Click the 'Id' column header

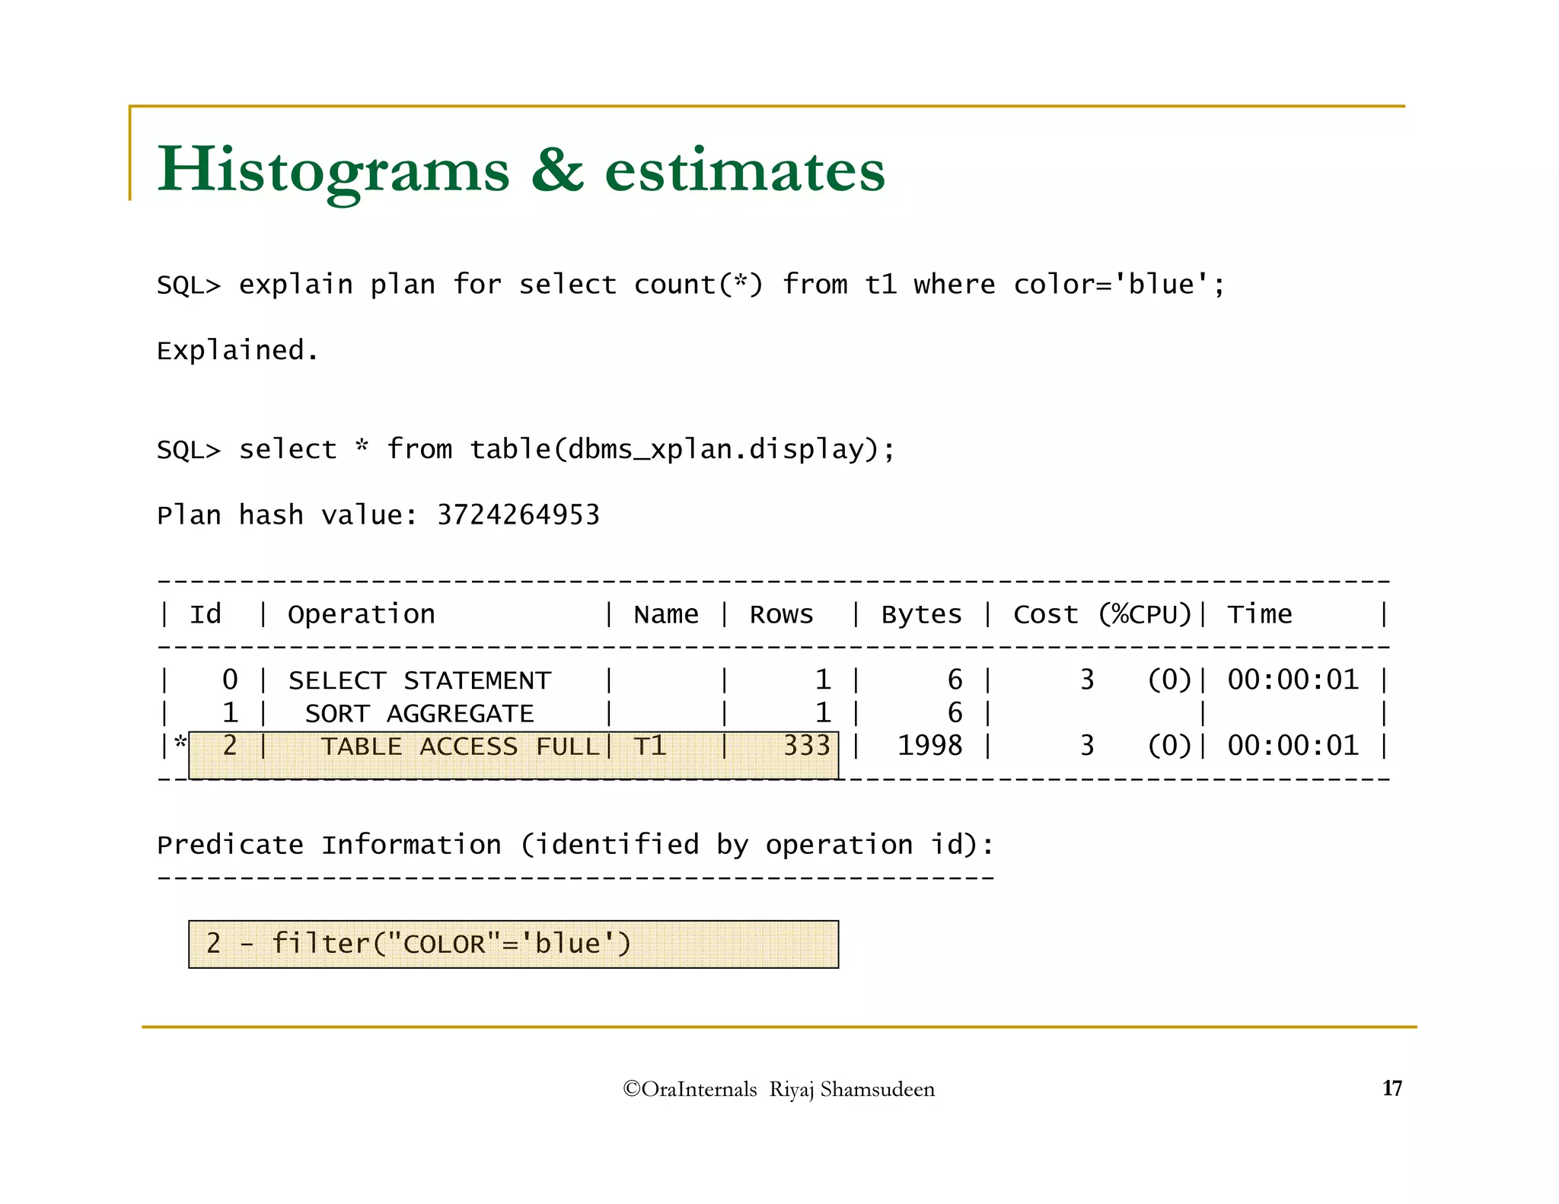coord(206,614)
